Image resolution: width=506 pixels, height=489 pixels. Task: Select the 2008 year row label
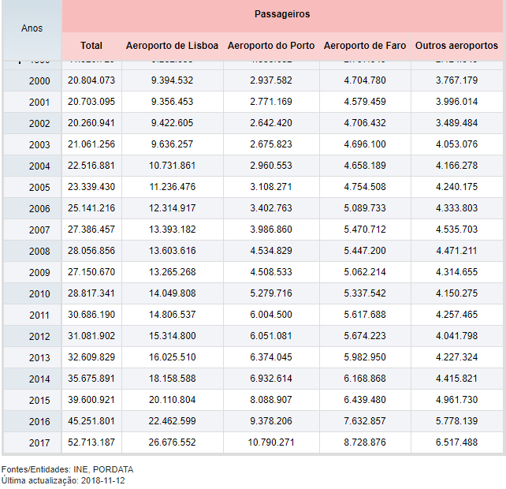(39, 252)
